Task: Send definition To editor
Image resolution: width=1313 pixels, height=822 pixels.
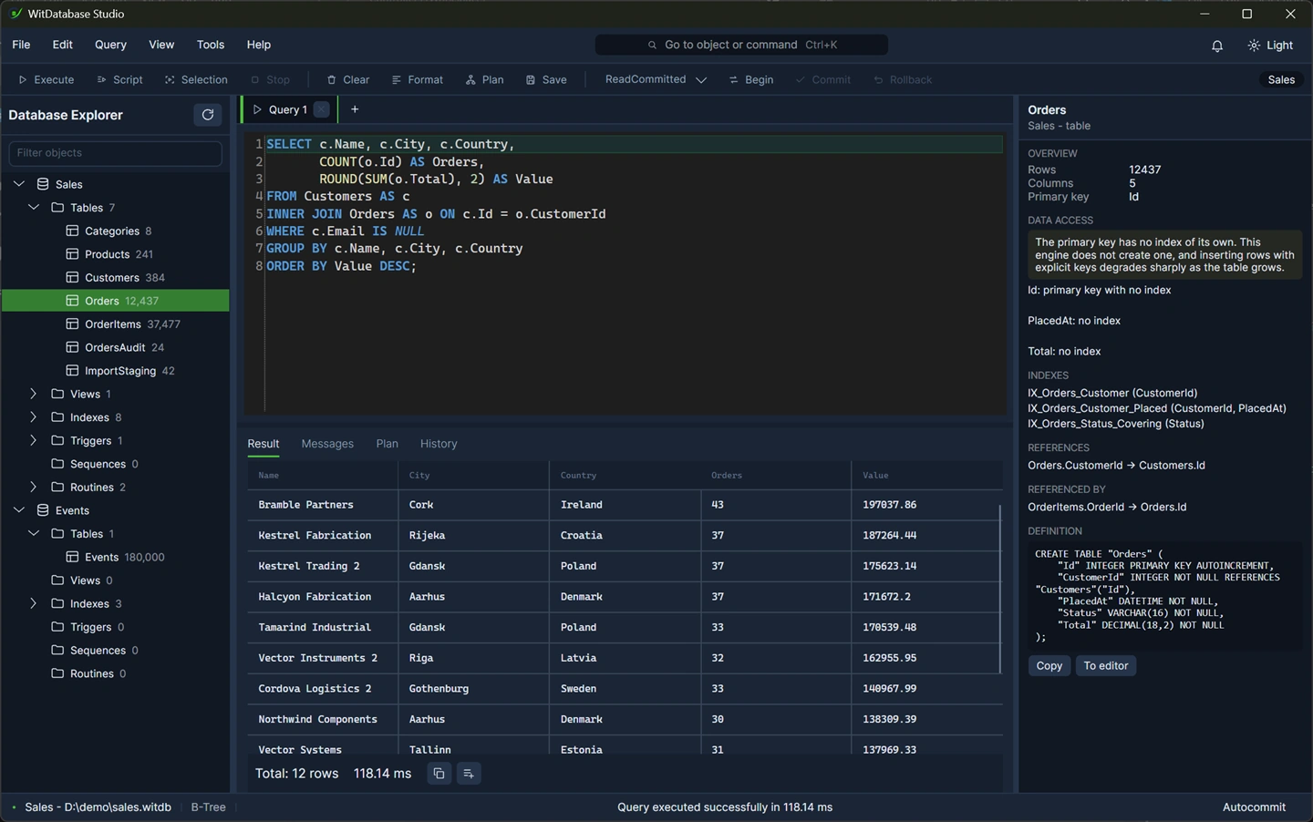Action: [1106, 666]
